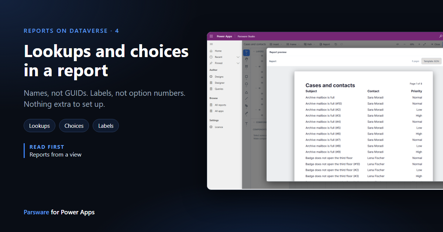Viewport: 443px width, 232px height.
Task: Click Badge does not open the third floor (#2)
Action: (332, 170)
